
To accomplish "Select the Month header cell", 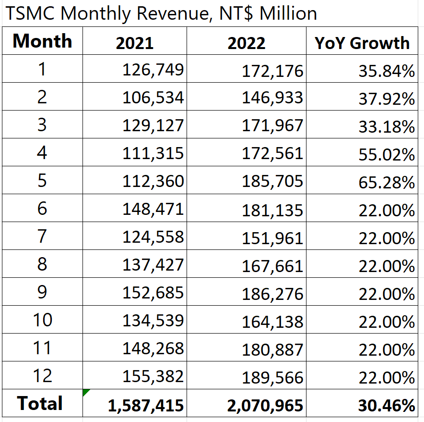I will (42, 41).
